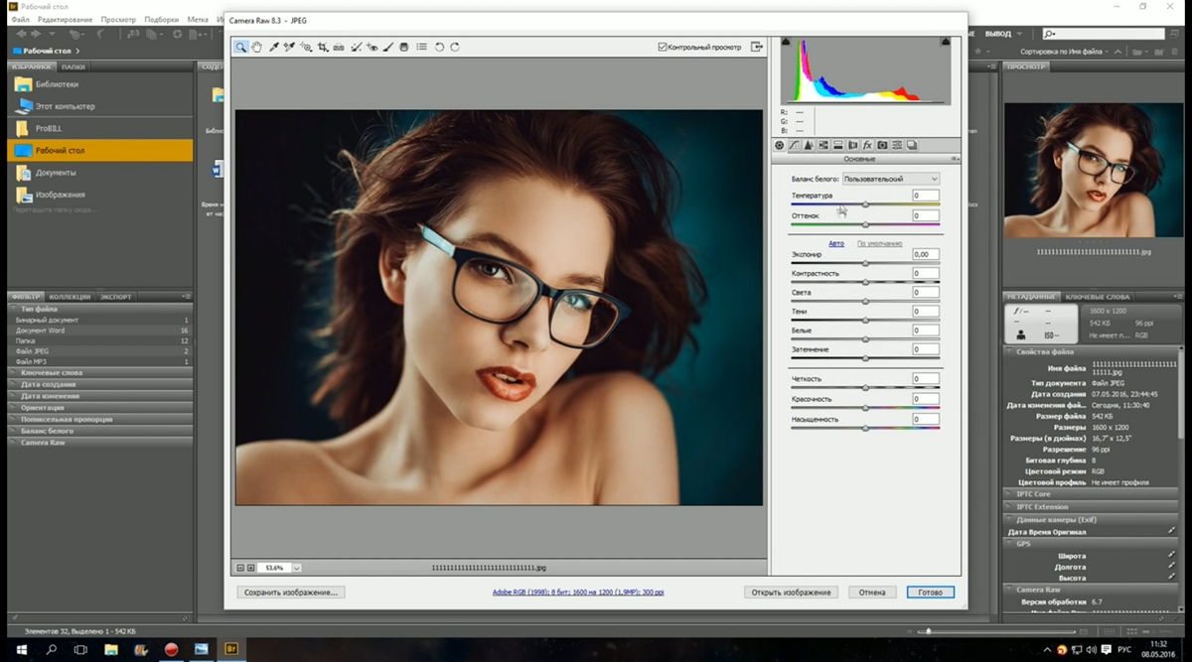Expand Дата создания filter section
Image resolution: width=1192 pixels, height=662 pixels.
(x=99, y=384)
